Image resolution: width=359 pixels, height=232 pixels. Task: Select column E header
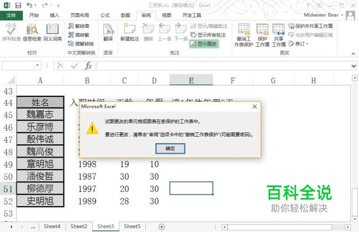pyautogui.click(x=191, y=80)
